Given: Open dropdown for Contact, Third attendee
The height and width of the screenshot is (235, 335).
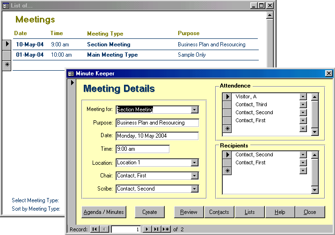Looking at the screenshot, I should click(x=303, y=105).
